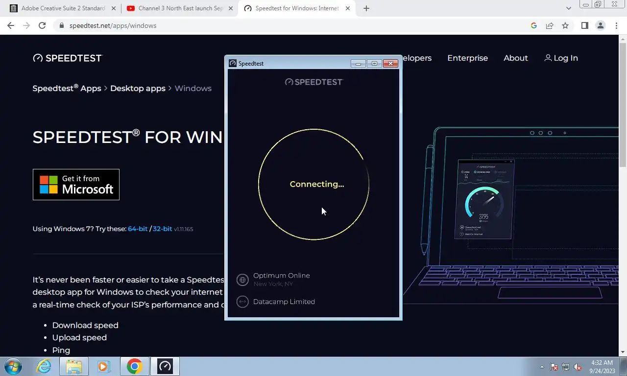Click the Speedtest app window title icon

(233, 63)
